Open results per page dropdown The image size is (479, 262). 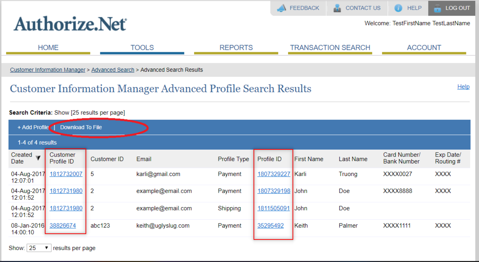coord(39,248)
